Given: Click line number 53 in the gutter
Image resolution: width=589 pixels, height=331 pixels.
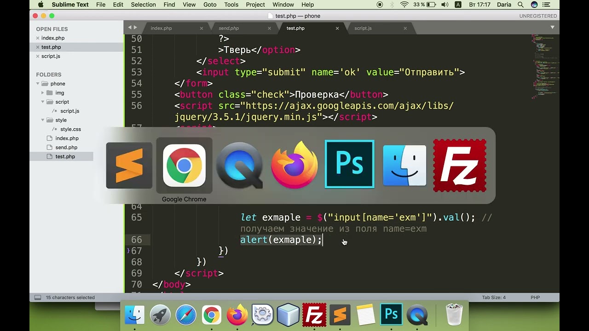Looking at the screenshot, I should (136, 72).
